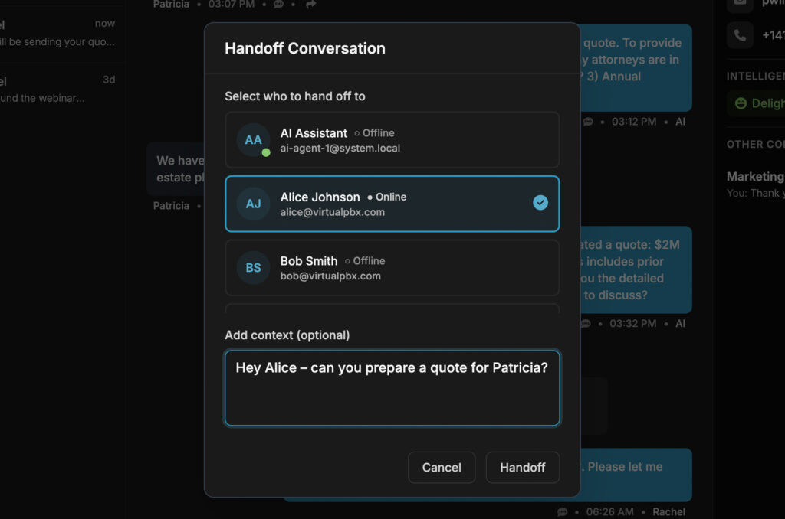Screen dimensions: 785x519
Task: Cancel the handoff dialog
Action: [x=442, y=468]
